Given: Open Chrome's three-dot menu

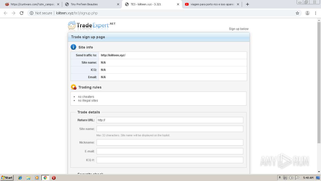Looking at the screenshot, I should 315,13.
